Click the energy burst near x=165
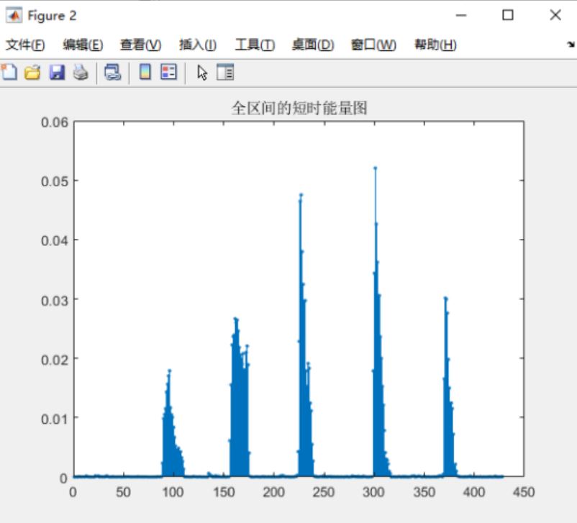 tap(239, 398)
